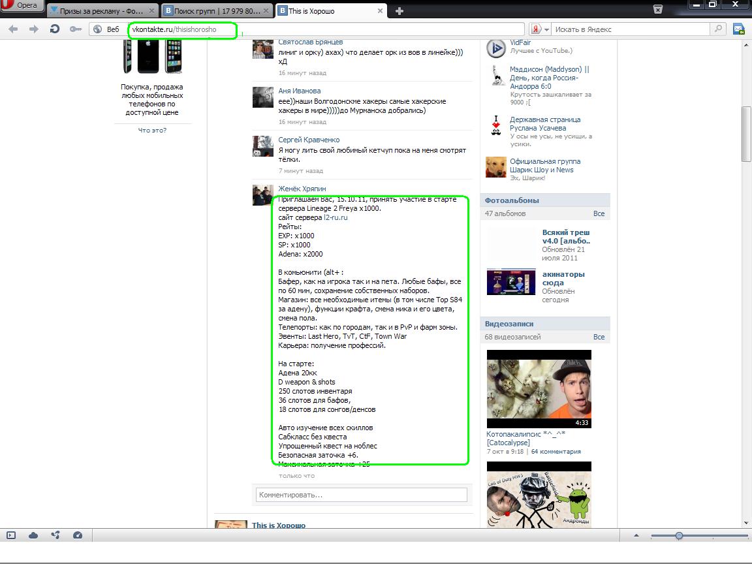Click the page vertical scrollbar thumb

[x=745, y=134]
